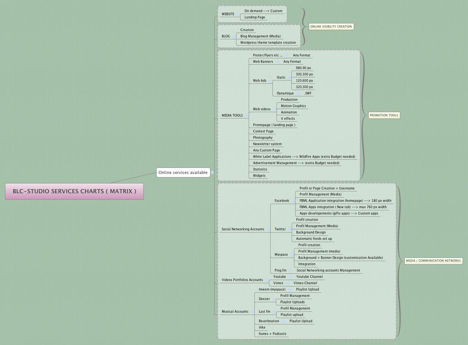468x345 pixels.
Task: Collapse the Myspace subtopics
Action: click(292, 254)
